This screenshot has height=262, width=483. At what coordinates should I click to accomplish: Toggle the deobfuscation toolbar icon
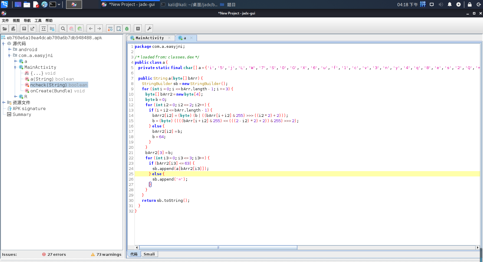pyautogui.click(x=110, y=29)
